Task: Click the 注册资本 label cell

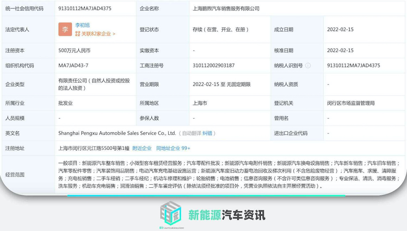Action: [28, 50]
